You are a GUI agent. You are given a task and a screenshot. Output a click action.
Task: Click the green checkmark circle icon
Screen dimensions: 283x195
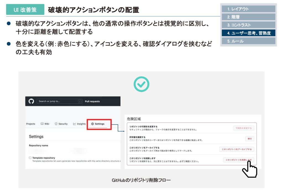(x=141, y=84)
